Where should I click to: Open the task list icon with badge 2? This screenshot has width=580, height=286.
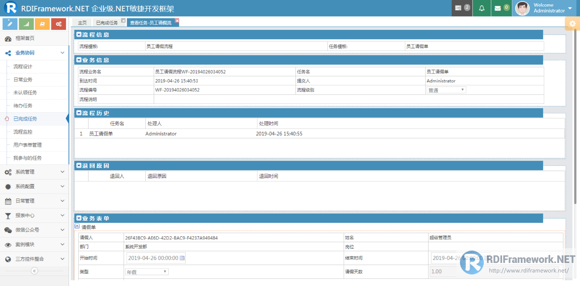[462, 8]
